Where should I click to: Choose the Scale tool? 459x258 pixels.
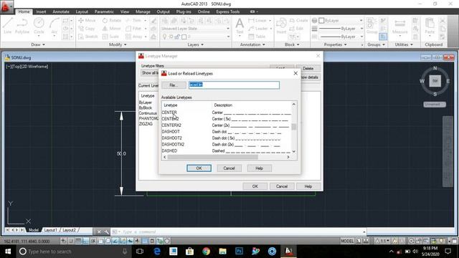(110, 37)
